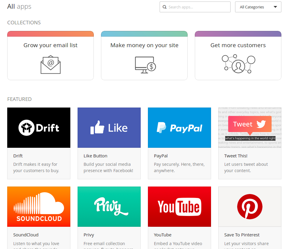The height and width of the screenshot is (249, 288).
Task: Click the COLLECTIONS section heading
Action: pos(24,23)
